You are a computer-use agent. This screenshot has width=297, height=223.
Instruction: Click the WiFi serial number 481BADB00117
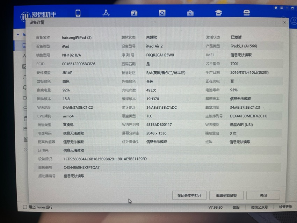pyautogui.click(x=159, y=125)
